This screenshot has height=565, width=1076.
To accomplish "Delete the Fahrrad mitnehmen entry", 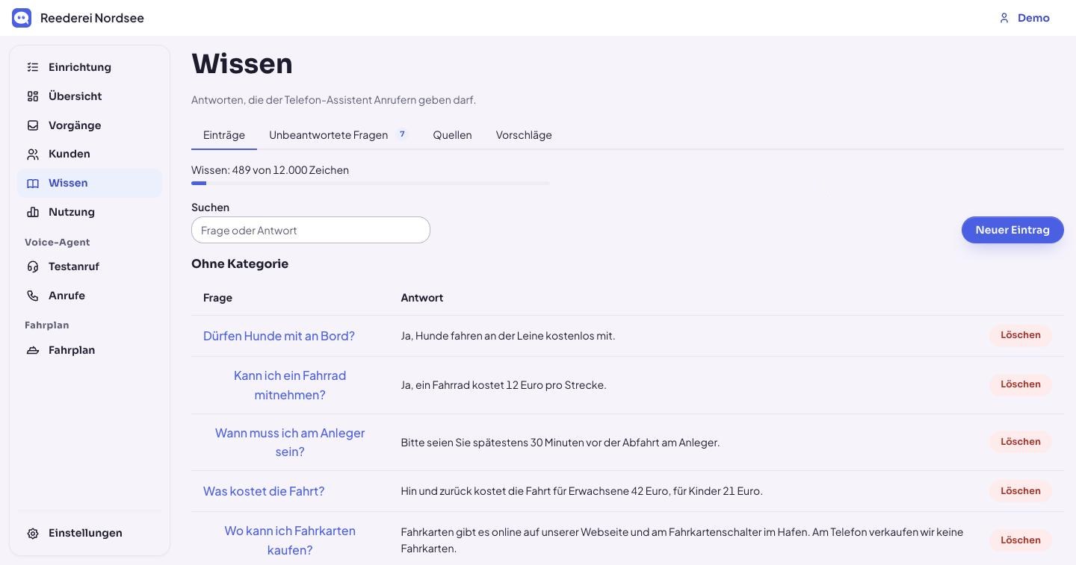I will (1021, 384).
